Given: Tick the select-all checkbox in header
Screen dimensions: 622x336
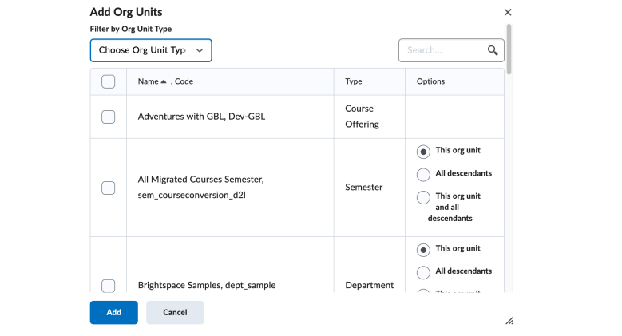Looking at the screenshot, I should [109, 81].
